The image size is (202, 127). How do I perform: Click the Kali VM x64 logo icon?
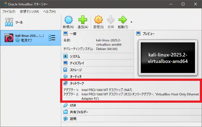pos(9,38)
